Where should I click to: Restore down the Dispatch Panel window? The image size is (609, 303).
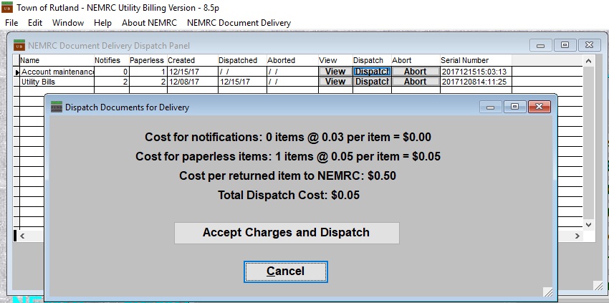pyautogui.click(x=565, y=44)
